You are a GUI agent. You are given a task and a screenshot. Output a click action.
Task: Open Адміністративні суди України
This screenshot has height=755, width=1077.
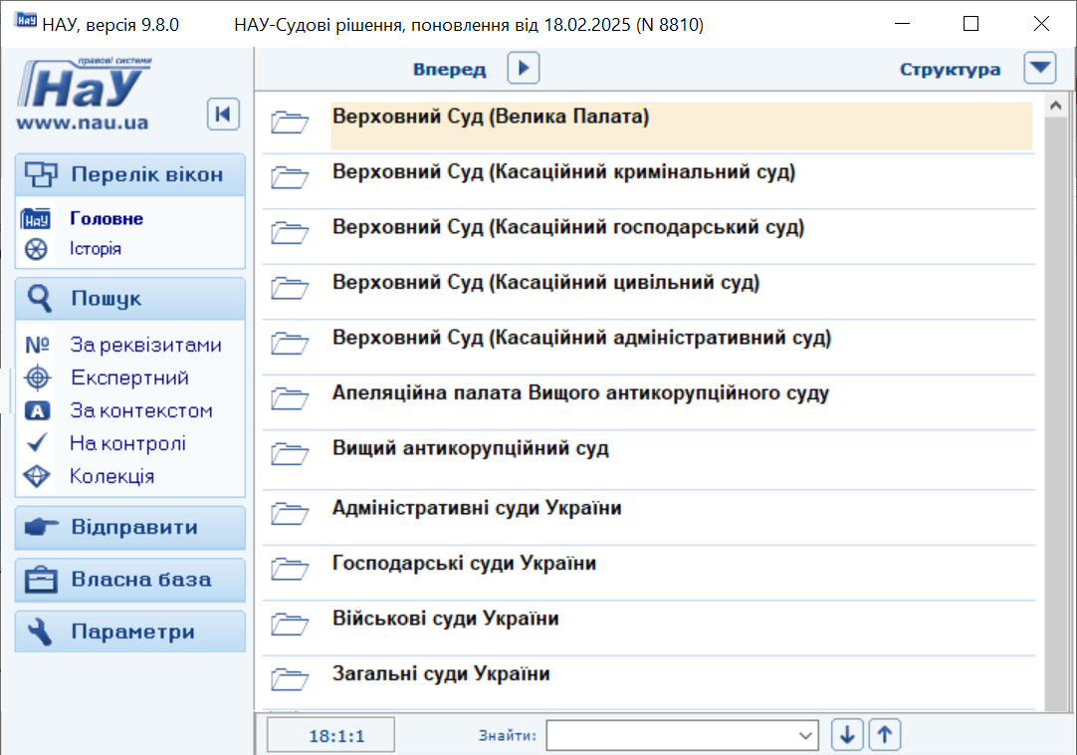pyautogui.click(x=478, y=508)
